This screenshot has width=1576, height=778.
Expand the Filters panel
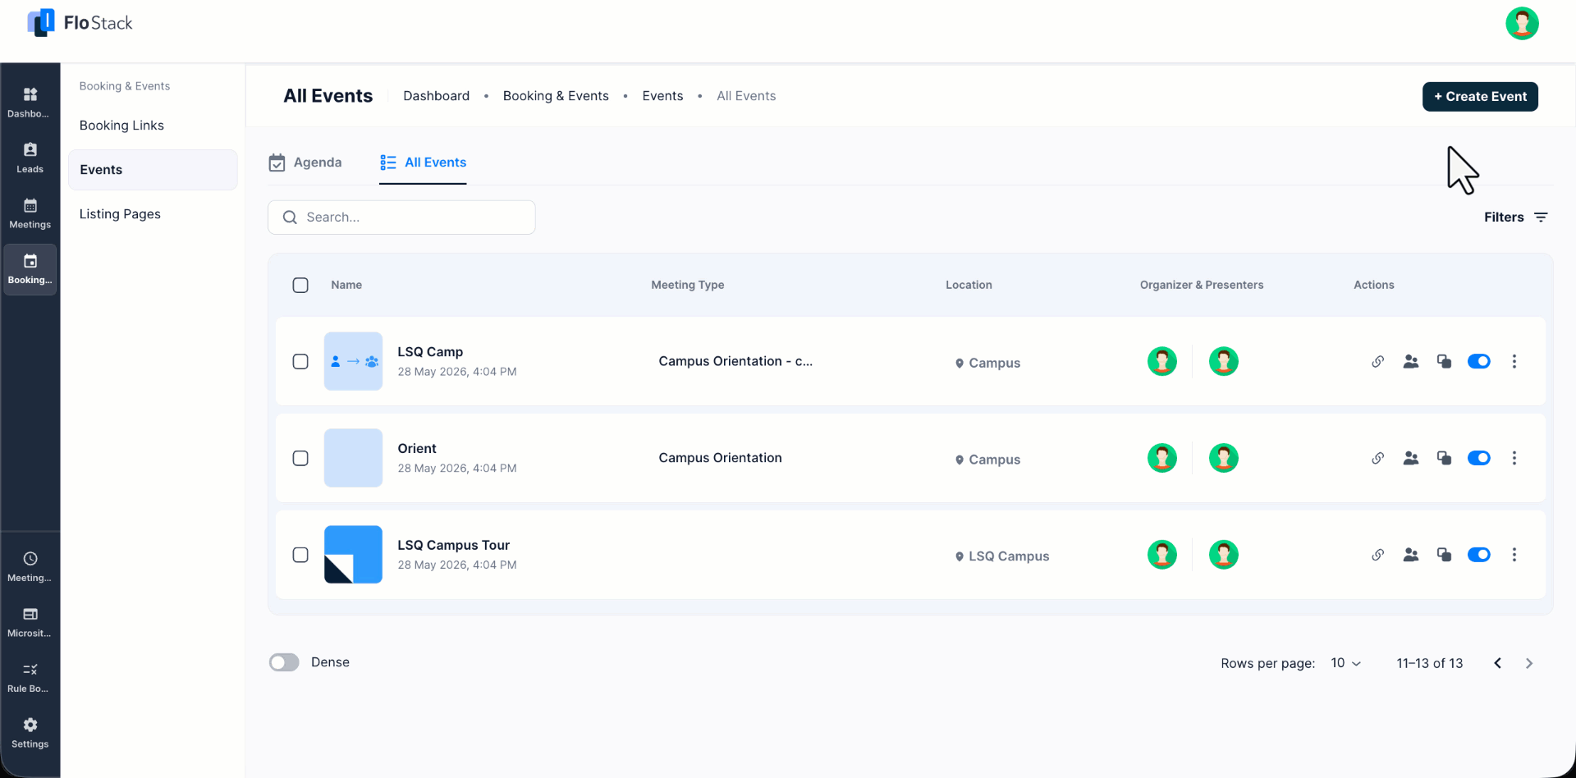pos(1516,217)
